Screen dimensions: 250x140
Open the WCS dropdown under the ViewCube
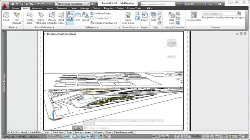coord(171,57)
